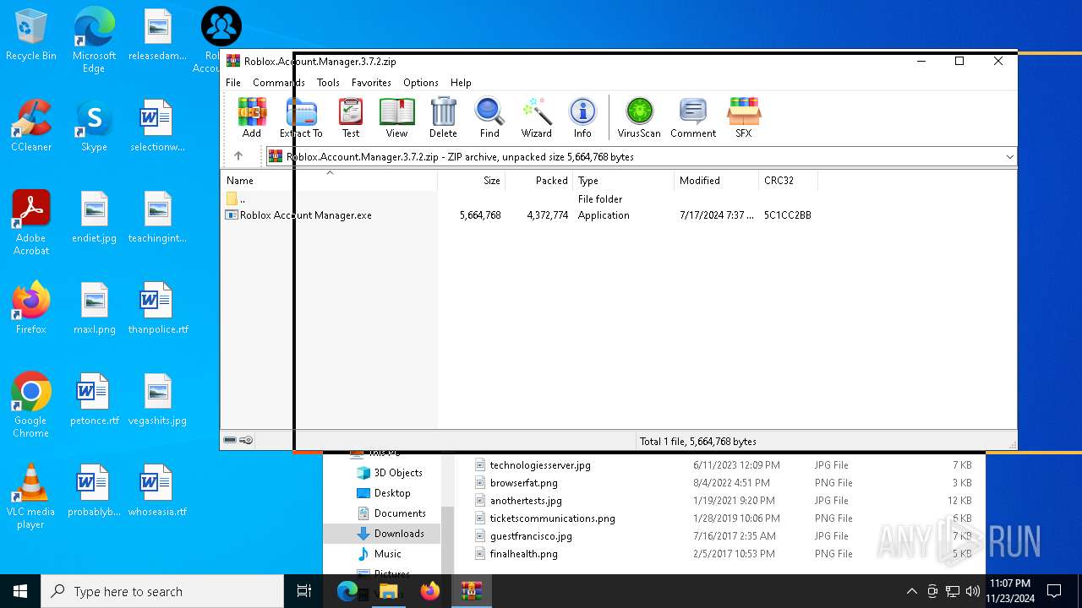Click the taskbar search box
This screenshot has width=1082, height=608.
162,591
